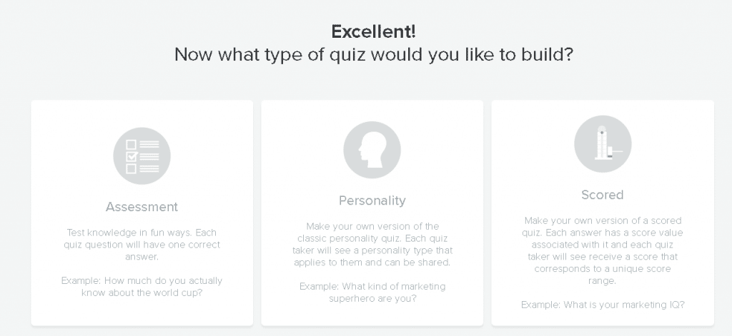Click the unchecked top box in Assessment icon
Image resolution: width=732 pixels, height=336 pixels.
point(132,145)
